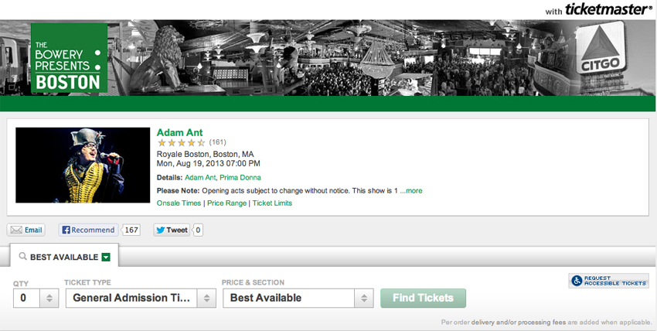The height and width of the screenshot is (331, 657).
Task: Select the Best Available tab
Action: click(x=64, y=257)
